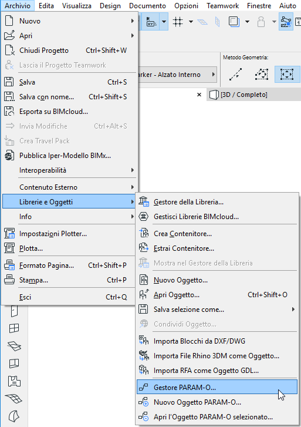Click Importa Blocchi da DXF/DWG icon
This screenshot has height=427, width=301.
pos(144,341)
